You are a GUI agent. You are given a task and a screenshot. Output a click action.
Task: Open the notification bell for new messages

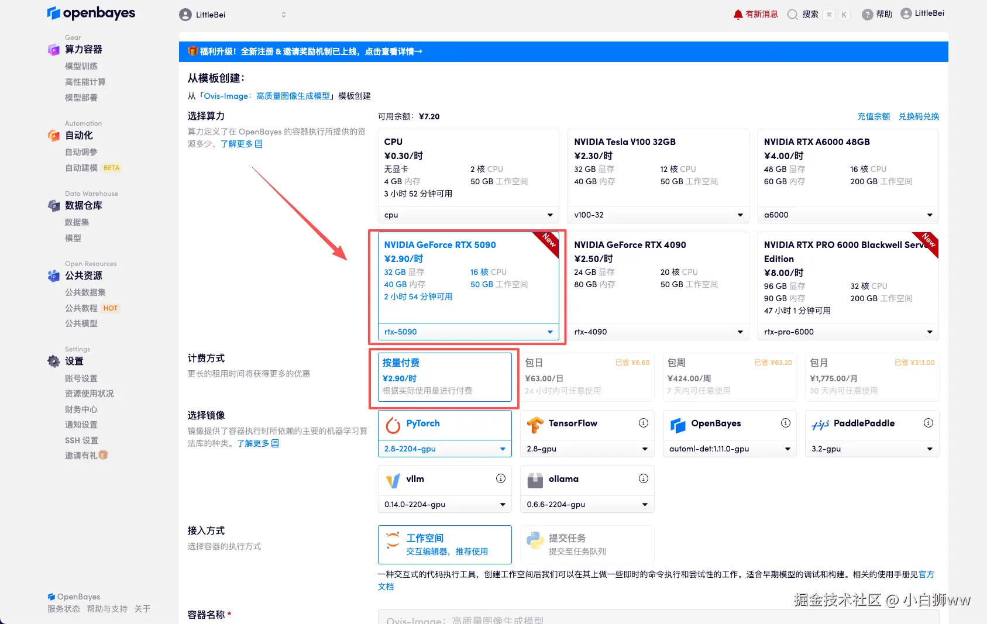click(x=738, y=15)
